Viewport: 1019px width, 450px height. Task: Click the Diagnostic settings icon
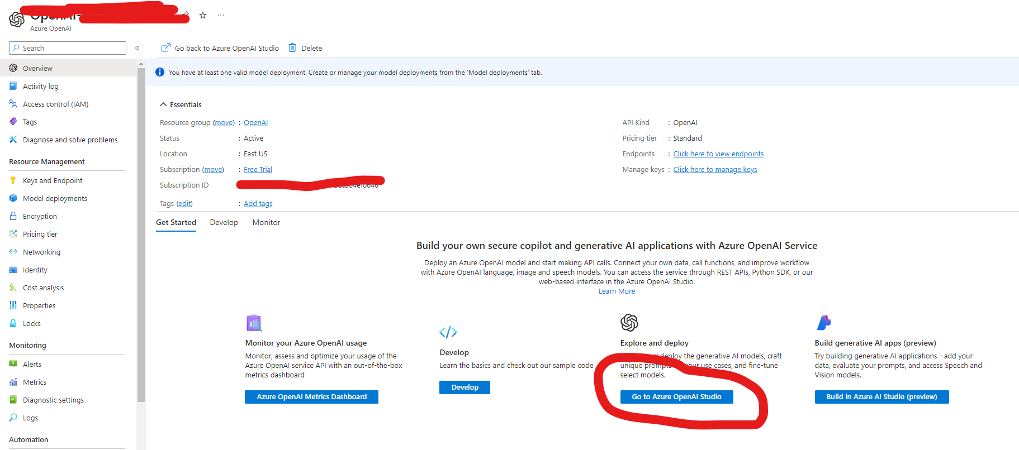pos(13,400)
